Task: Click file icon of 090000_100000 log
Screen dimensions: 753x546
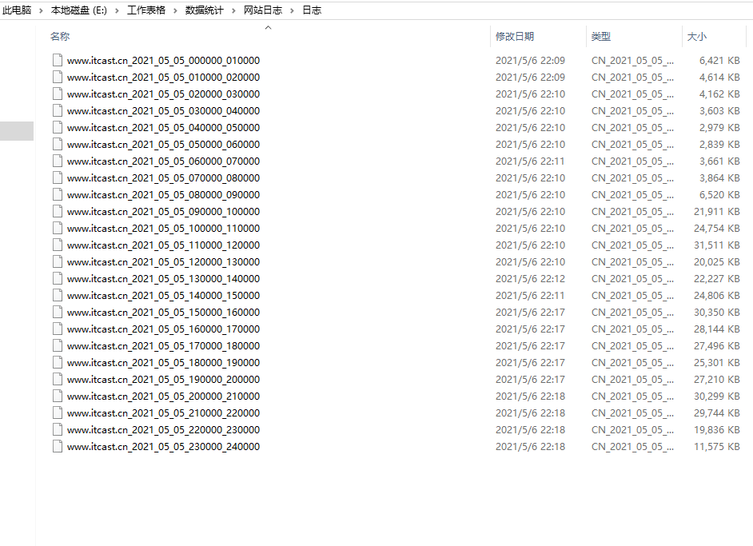Action: [x=58, y=211]
